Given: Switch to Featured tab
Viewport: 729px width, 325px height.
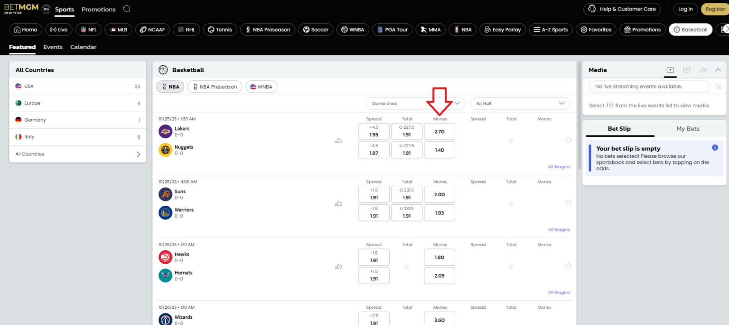Looking at the screenshot, I should pos(22,47).
